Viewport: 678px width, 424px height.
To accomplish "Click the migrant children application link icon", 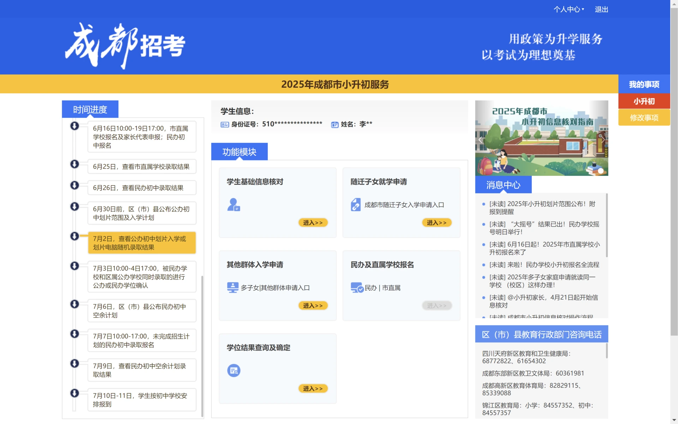I will click(x=356, y=205).
